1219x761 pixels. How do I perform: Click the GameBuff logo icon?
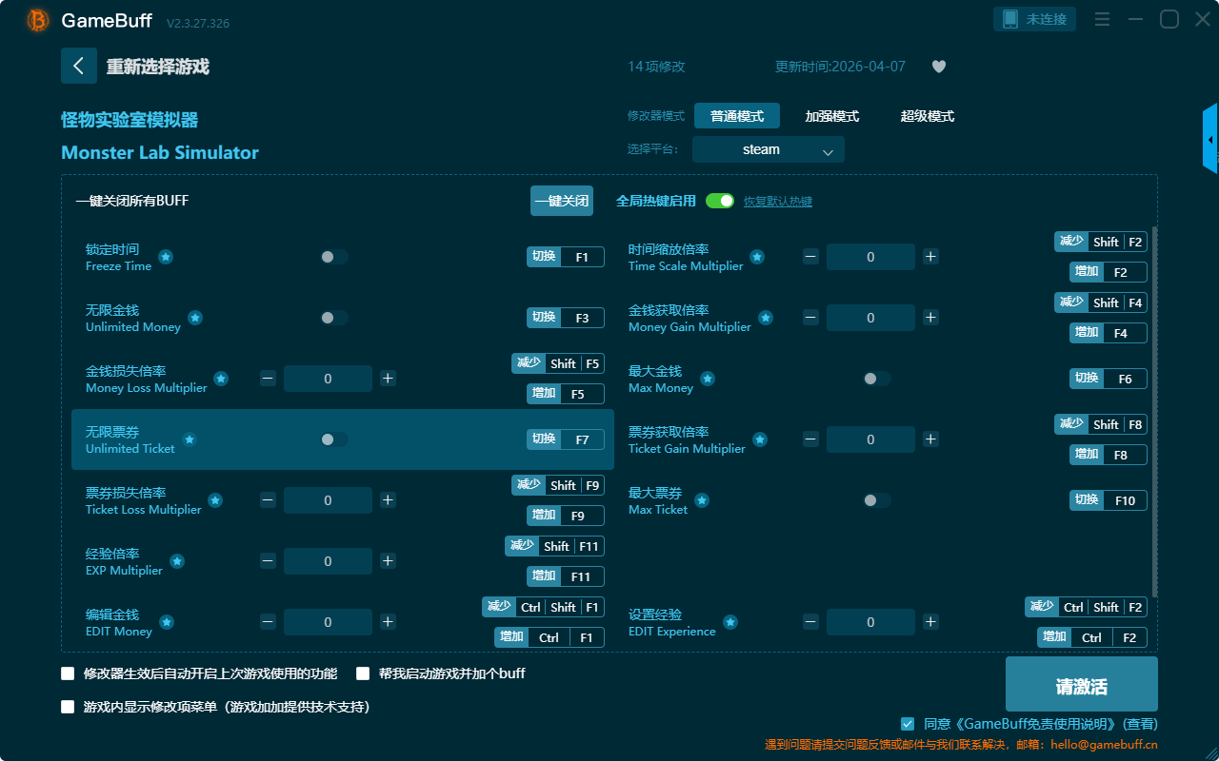point(37,20)
